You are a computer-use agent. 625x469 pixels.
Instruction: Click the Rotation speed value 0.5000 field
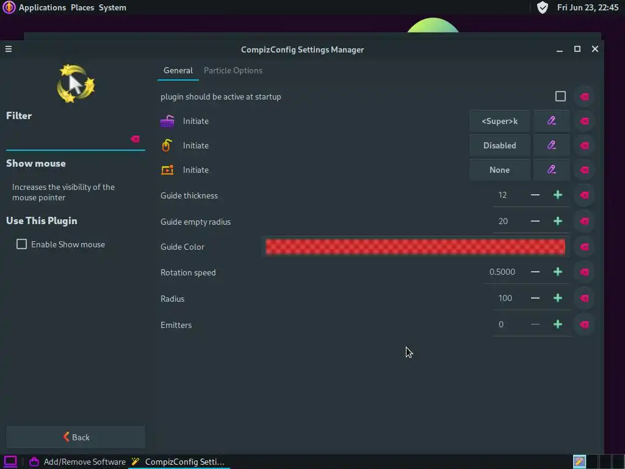(504, 272)
